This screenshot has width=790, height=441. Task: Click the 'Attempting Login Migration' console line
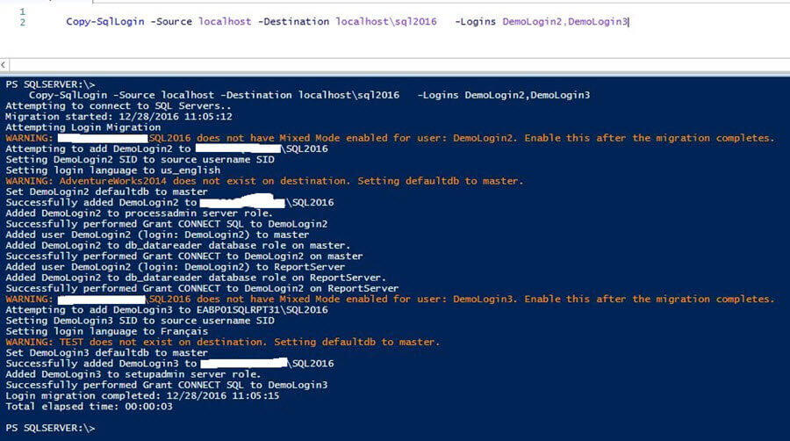pyautogui.click(x=83, y=127)
